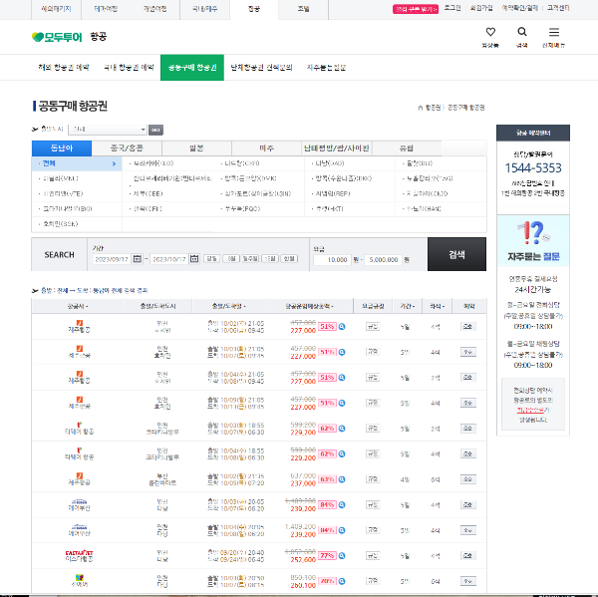Viewport: 598px width, 597px height.
Task: Sort results by 항공사 column header
Action: 78,306
